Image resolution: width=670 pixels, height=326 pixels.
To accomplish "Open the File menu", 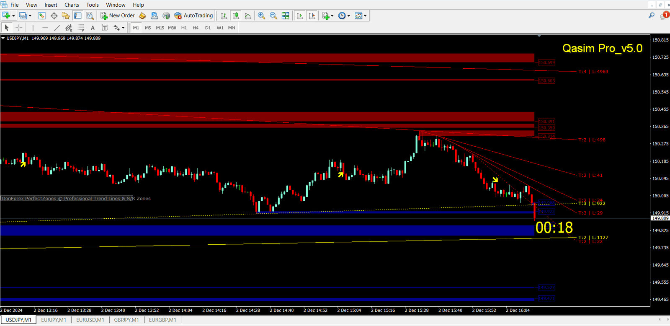I will click(15, 5).
